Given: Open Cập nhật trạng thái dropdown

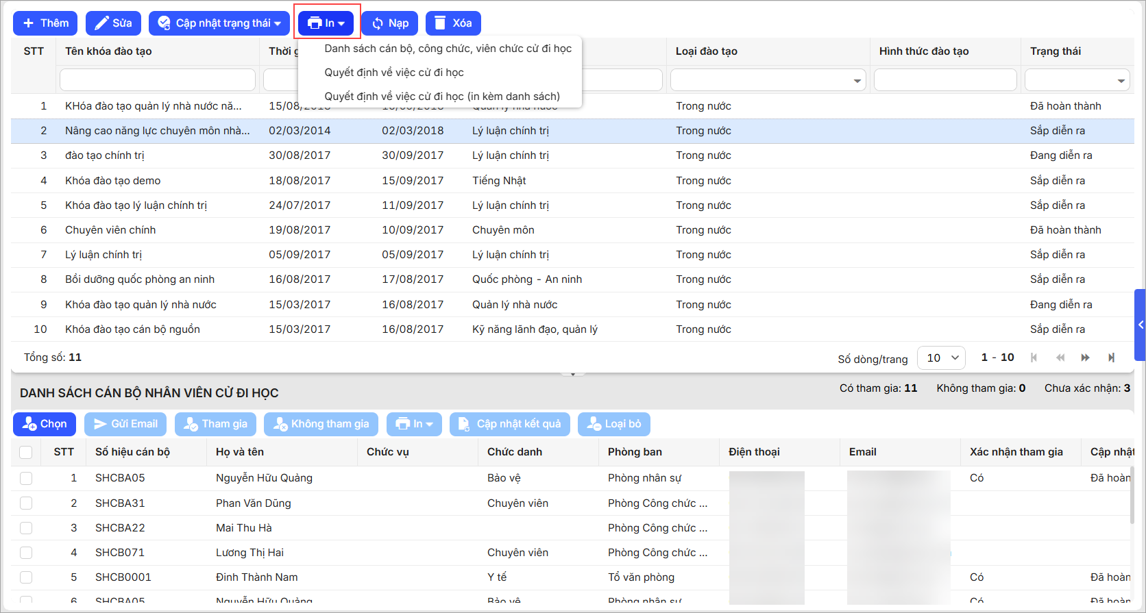Looking at the screenshot, I should pos(219,23).
